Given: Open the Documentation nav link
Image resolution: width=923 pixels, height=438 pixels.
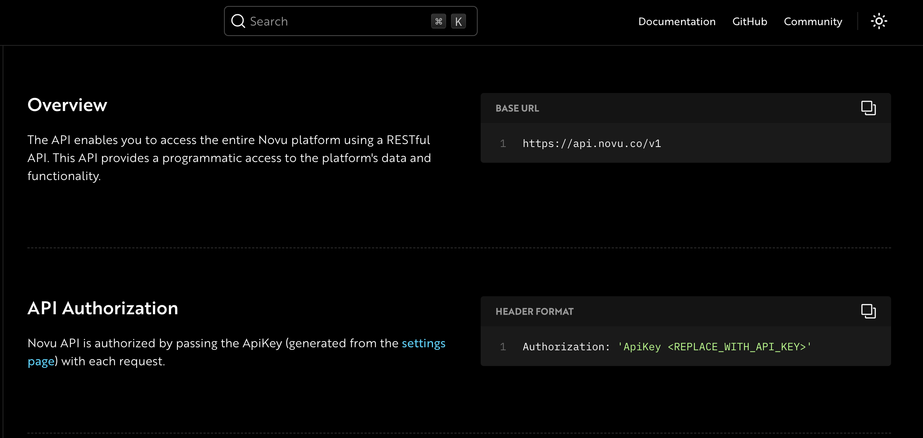Looking at the screenshot, I should pyautogui.click(x=677, y=21).
